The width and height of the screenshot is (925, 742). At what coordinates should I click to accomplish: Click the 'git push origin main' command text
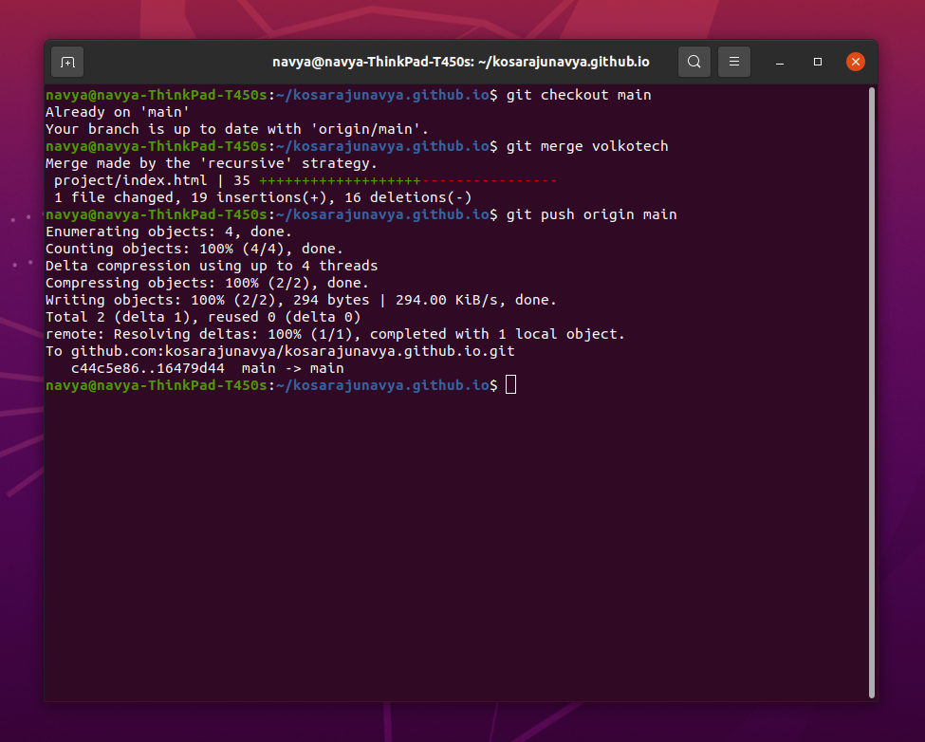pos(592,214)
